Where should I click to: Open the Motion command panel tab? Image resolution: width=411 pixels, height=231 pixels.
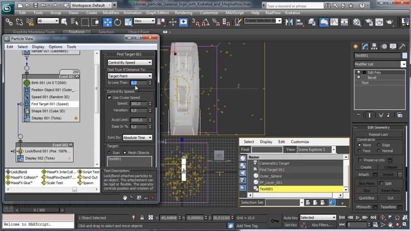pyautogui.click(x=384, y=47)
